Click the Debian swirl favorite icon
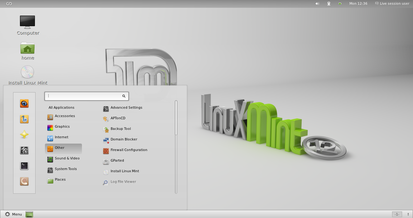This screenshot has width=413, height=218. tap(24, 181)
